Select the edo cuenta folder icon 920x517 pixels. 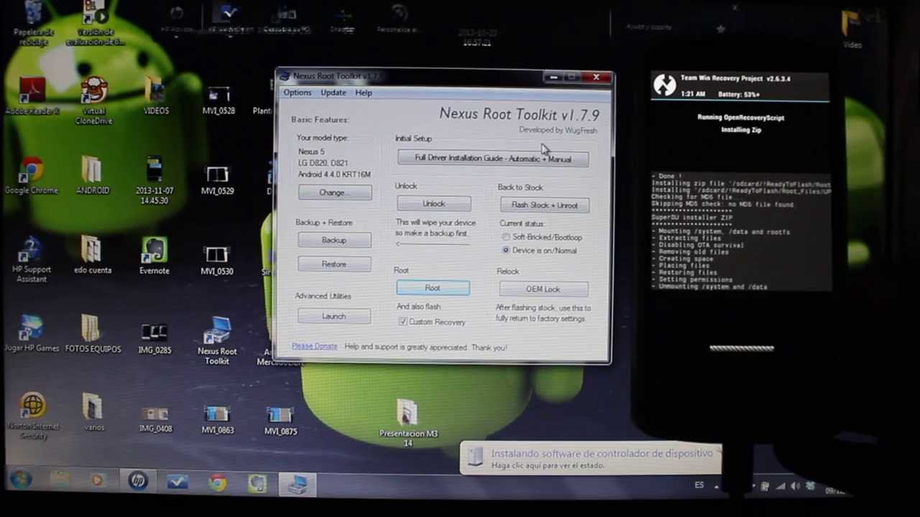tap(93, 256)
